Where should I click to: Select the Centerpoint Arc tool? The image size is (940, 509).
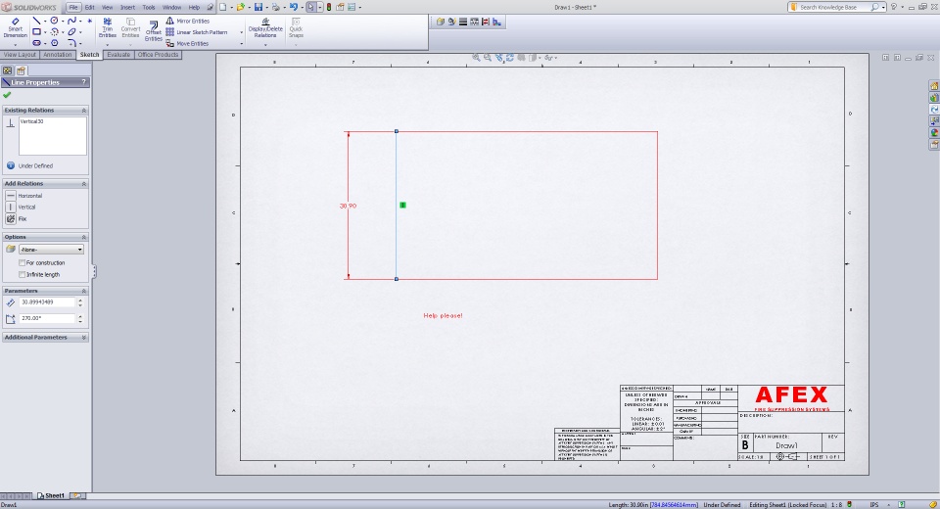pyautogui.click(x=54, y=31)
